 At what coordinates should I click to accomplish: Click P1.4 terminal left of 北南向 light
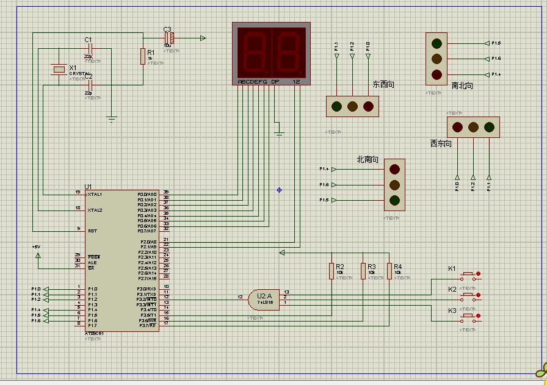click(x=334, y=169)
